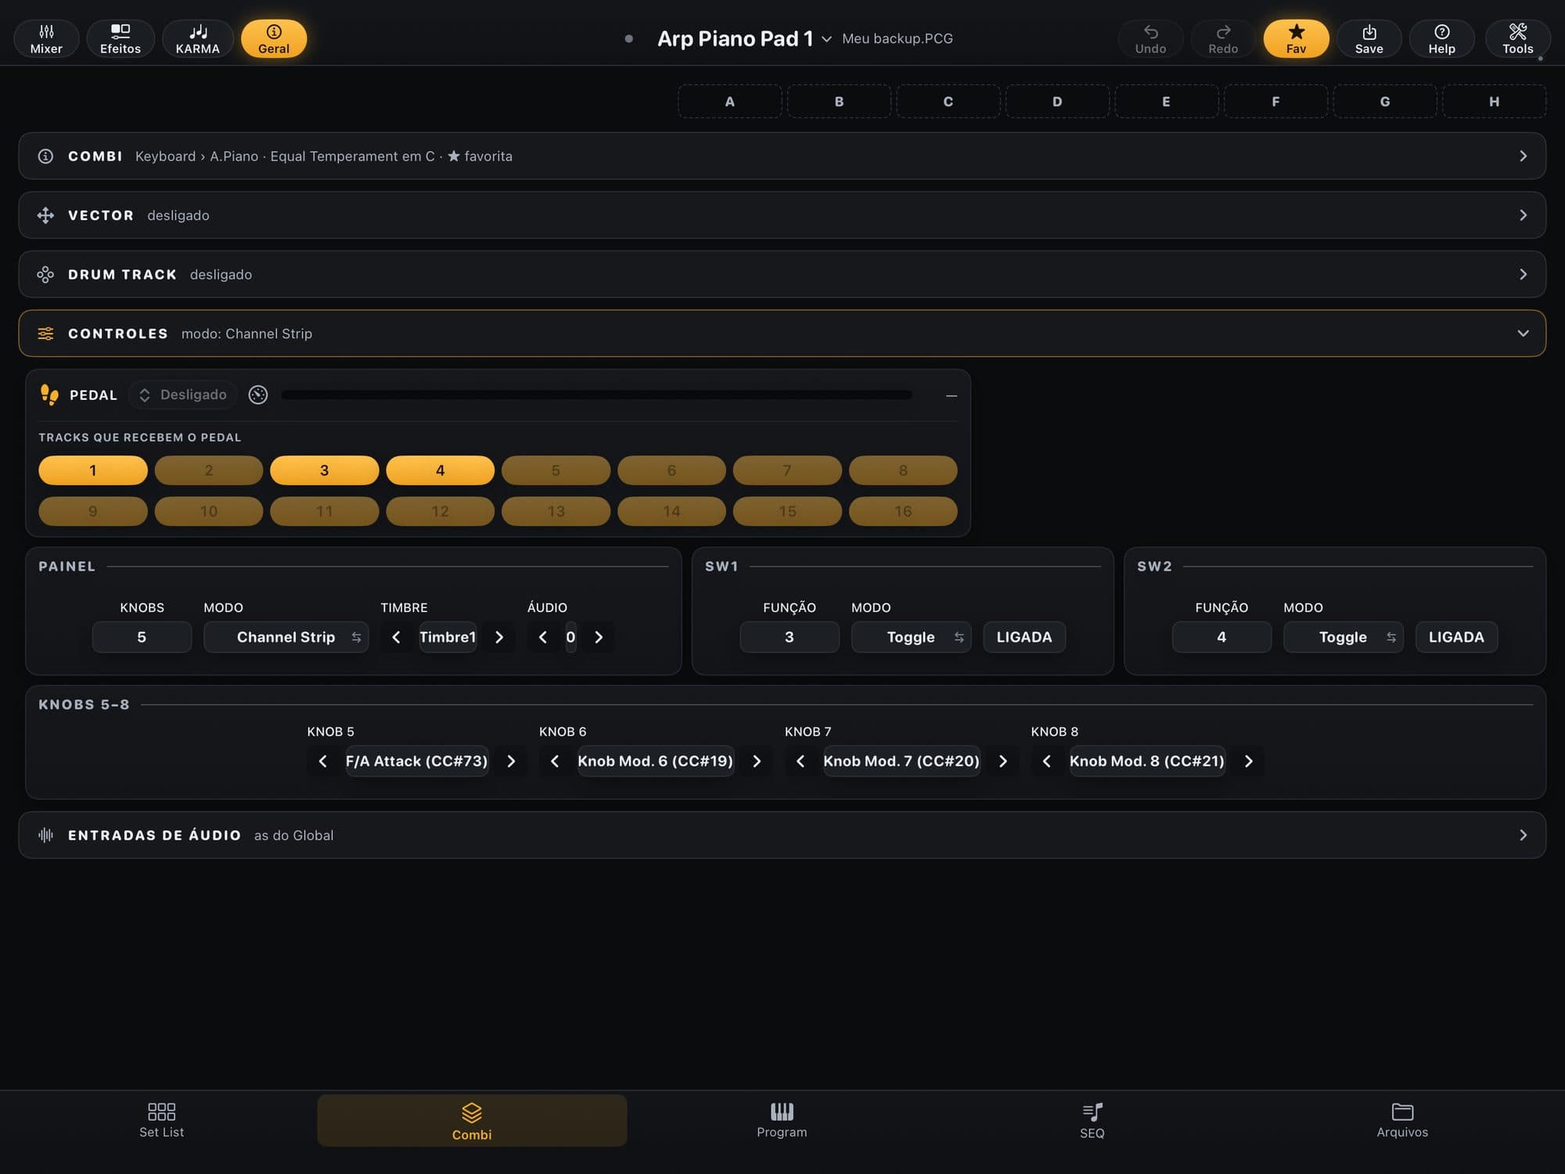
Task: Click the Knob Mod. 6 (CC#19) value
Action: click(x=656, y=762)
